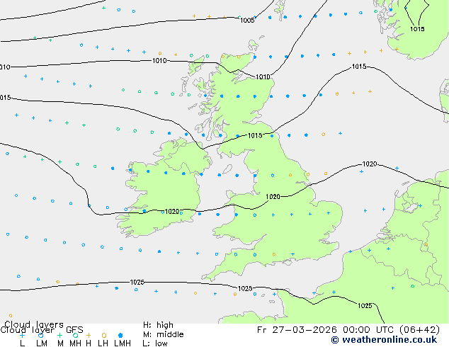Click the 'MH' text label in legend
Viewport: 449px width, 347px height.
pos(75,343)
